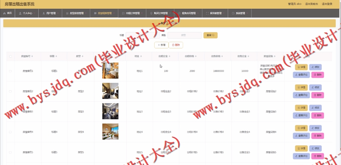Screen dimensions: 341x165
Task: Click the person icon beside 个人中心
Action: (x=20, y=13)
